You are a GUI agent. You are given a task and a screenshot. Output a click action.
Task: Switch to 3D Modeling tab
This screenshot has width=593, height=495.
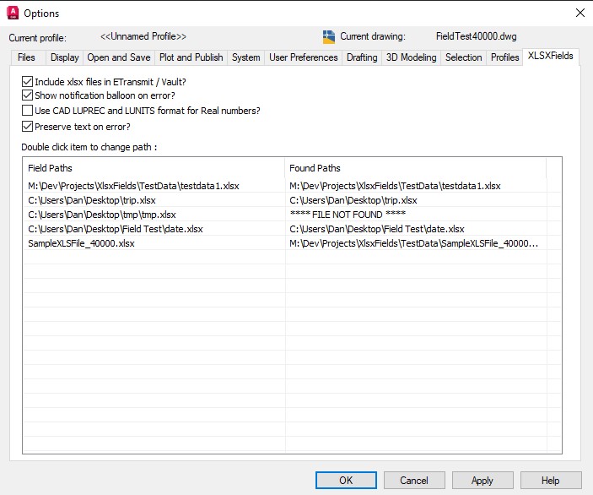tap(411, 57)
